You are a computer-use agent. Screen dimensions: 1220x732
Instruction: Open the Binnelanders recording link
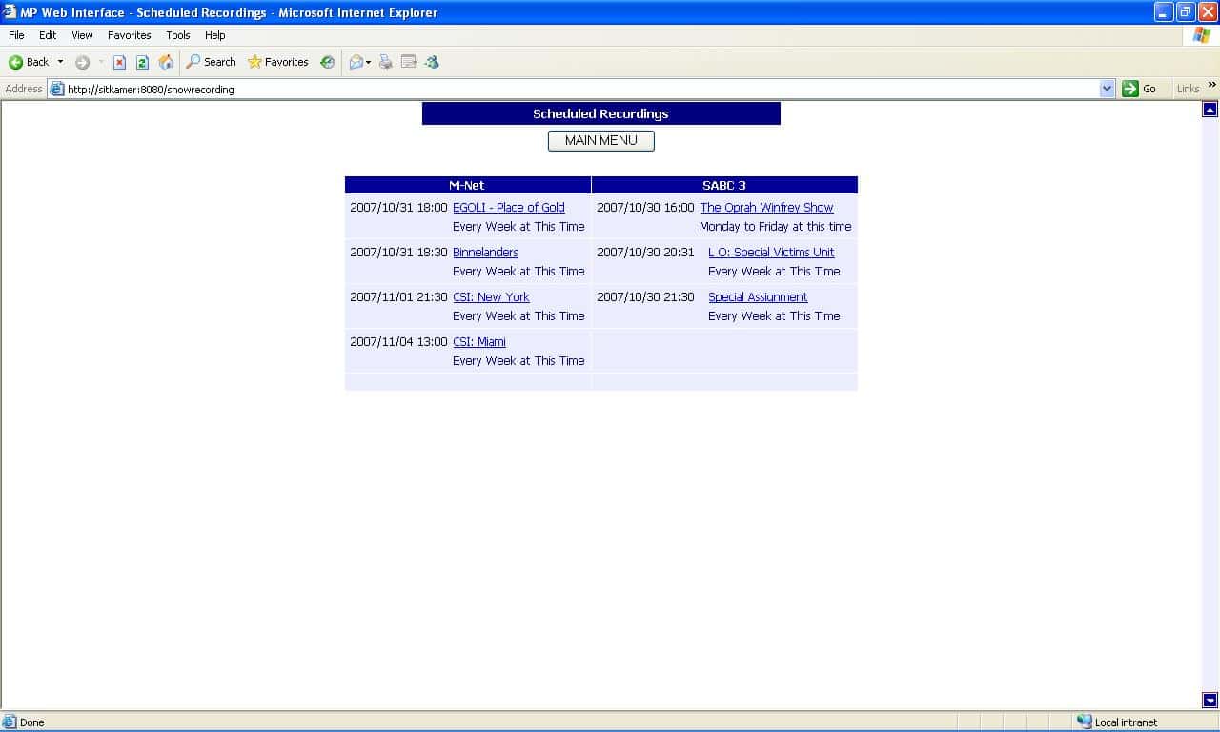tap(485, 252)
